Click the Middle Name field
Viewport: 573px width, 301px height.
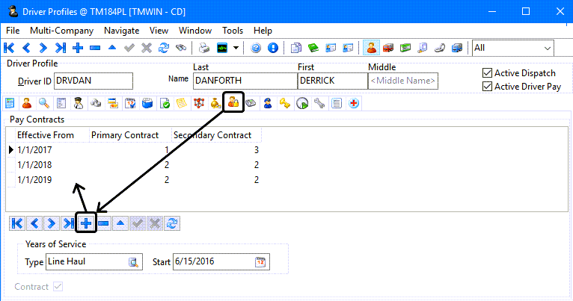tap(403, 81)
